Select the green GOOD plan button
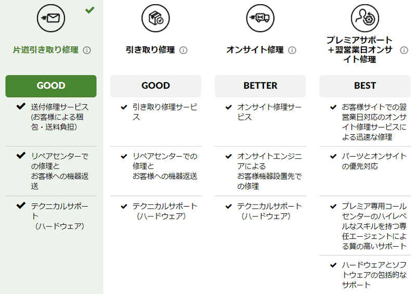 tap(51, 86)
